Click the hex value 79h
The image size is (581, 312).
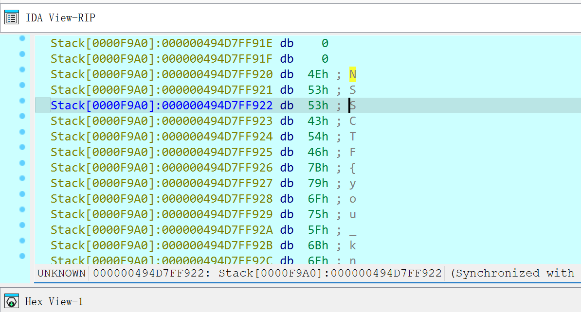318,183
